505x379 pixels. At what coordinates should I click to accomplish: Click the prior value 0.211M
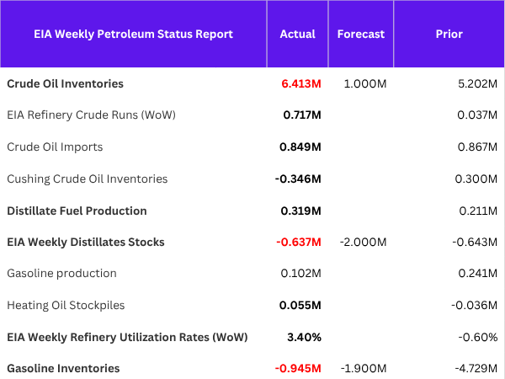coord(478,211)
